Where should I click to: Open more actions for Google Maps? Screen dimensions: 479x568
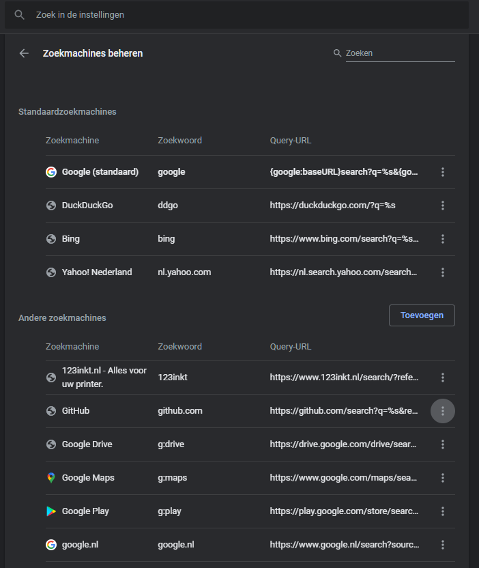443,478
